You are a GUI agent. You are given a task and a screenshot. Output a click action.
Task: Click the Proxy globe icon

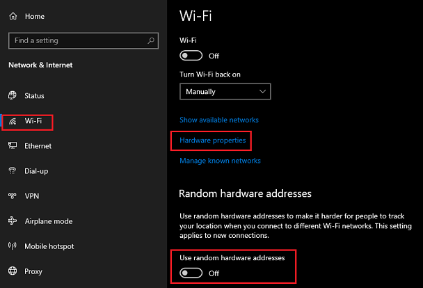coord(13,271)
